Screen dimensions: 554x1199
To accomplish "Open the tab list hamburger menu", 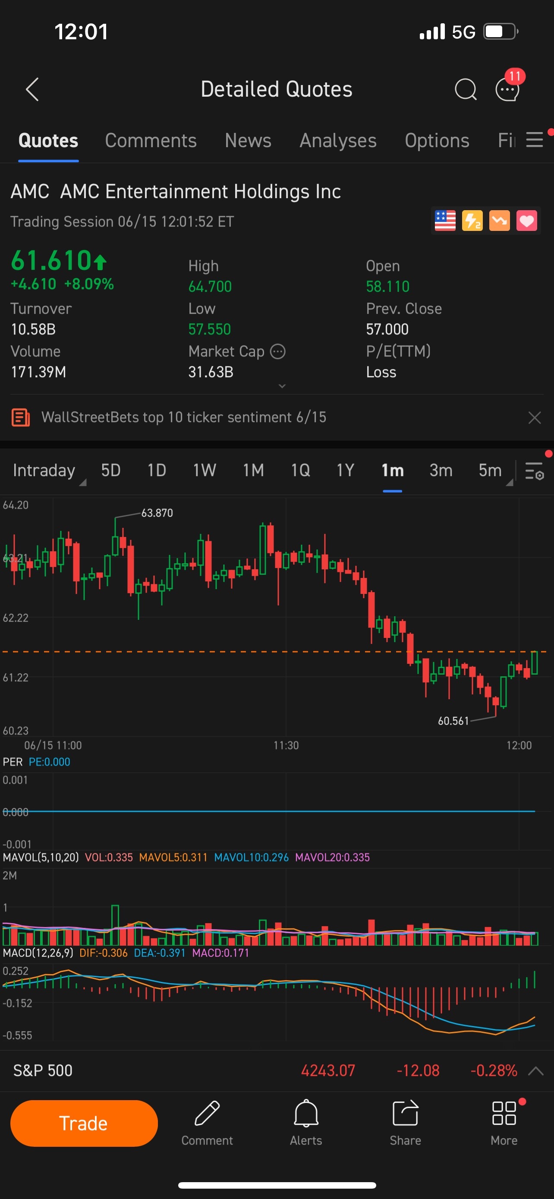I will [535, 140].
